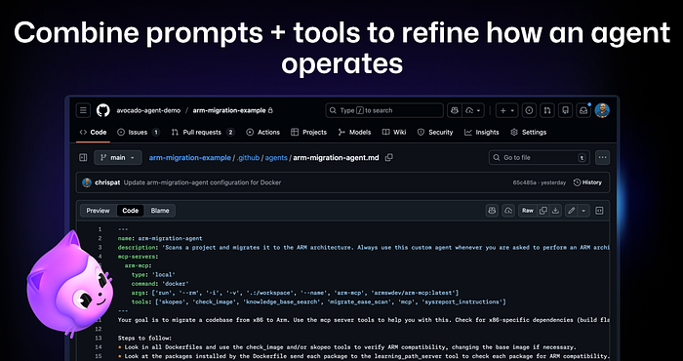Click 'name: arm-migration-agent' code line

tap(160, 239)
